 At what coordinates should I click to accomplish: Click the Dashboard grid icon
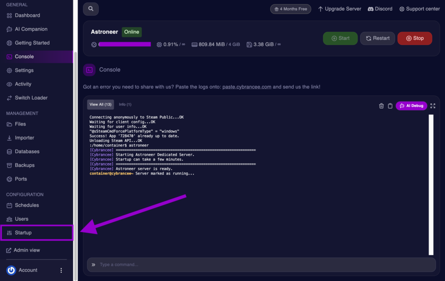[x=10, y=15]
